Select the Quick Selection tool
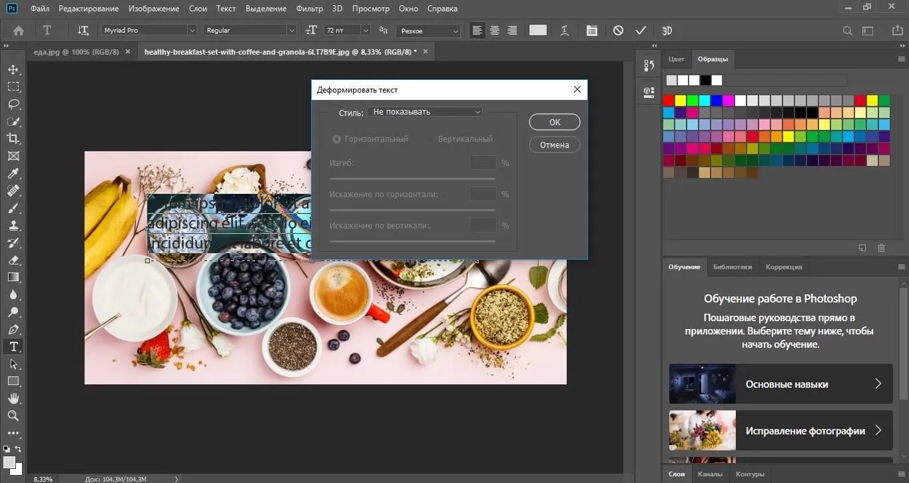Viewport: 909px width, 483px height. point(13,121)
